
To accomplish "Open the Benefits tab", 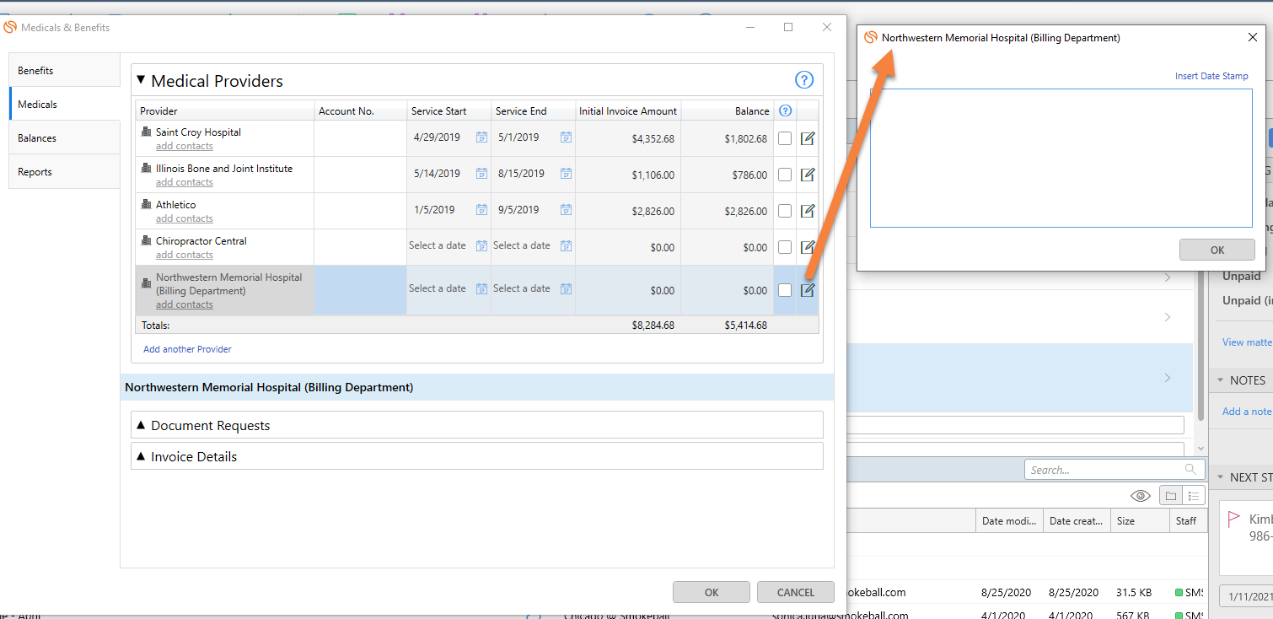I will [65, 70].
